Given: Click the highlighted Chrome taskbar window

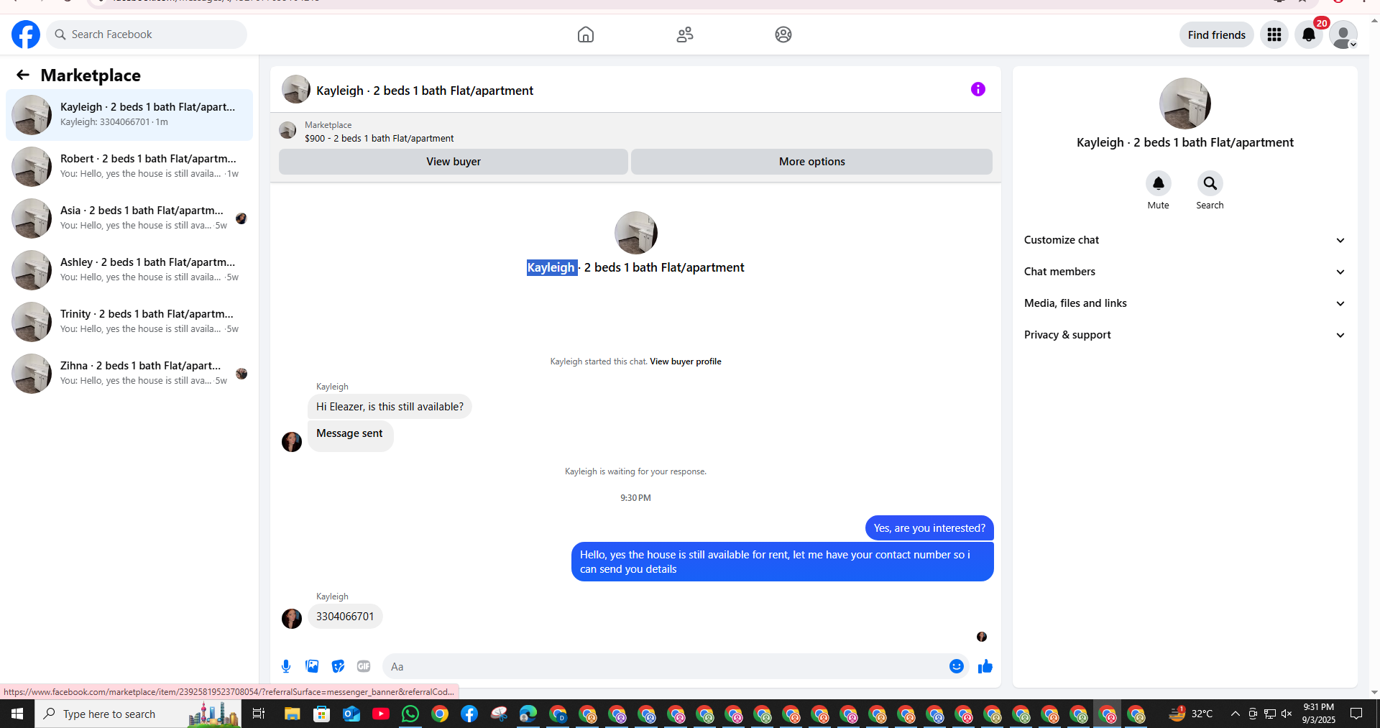Looking at the screenshot, I should coord(1108,714).
